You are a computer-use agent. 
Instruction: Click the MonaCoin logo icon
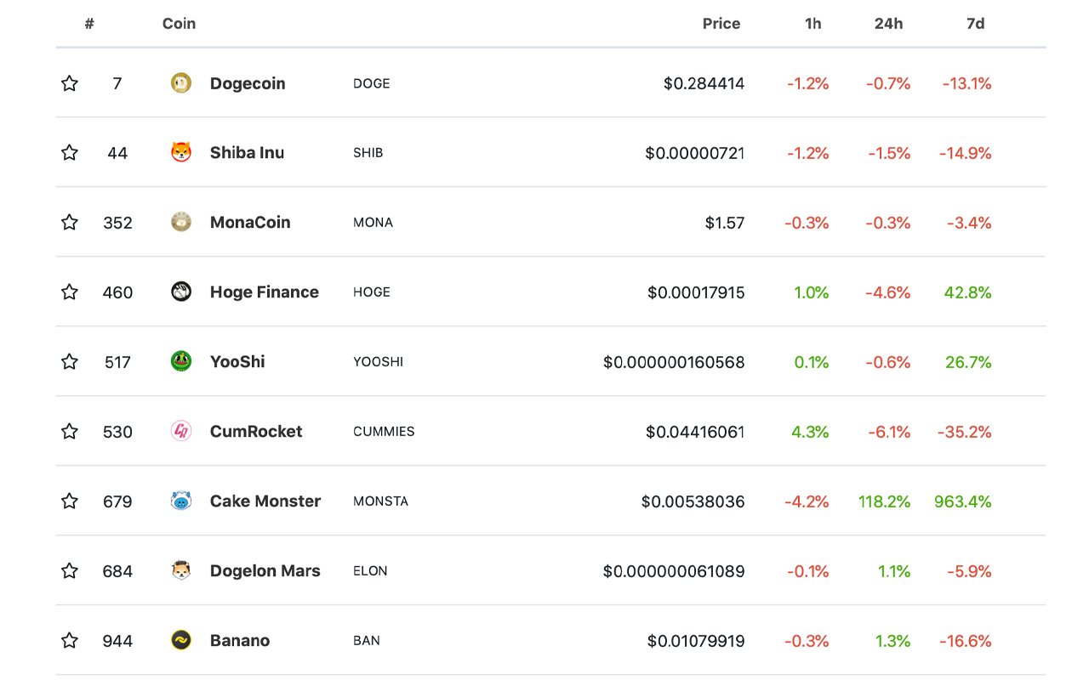tap(181, 223)
